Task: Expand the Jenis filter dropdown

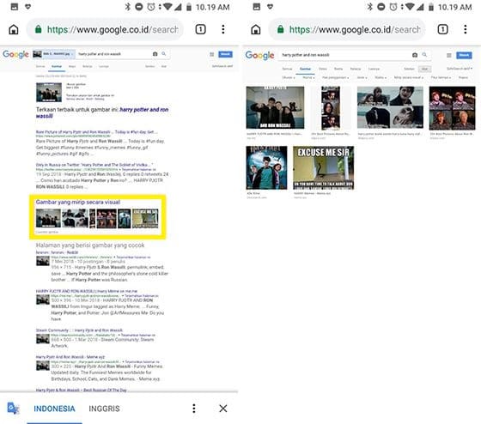Action: pyautogui.click(x=362, y=77)
